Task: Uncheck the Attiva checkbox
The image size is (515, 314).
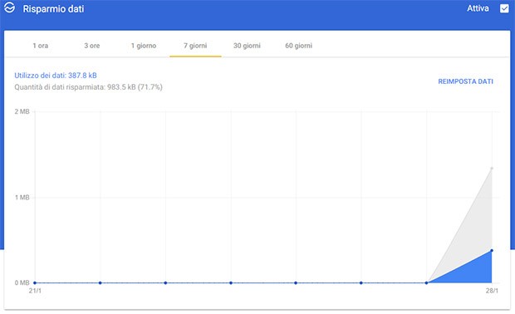Action: pos(504,8)
